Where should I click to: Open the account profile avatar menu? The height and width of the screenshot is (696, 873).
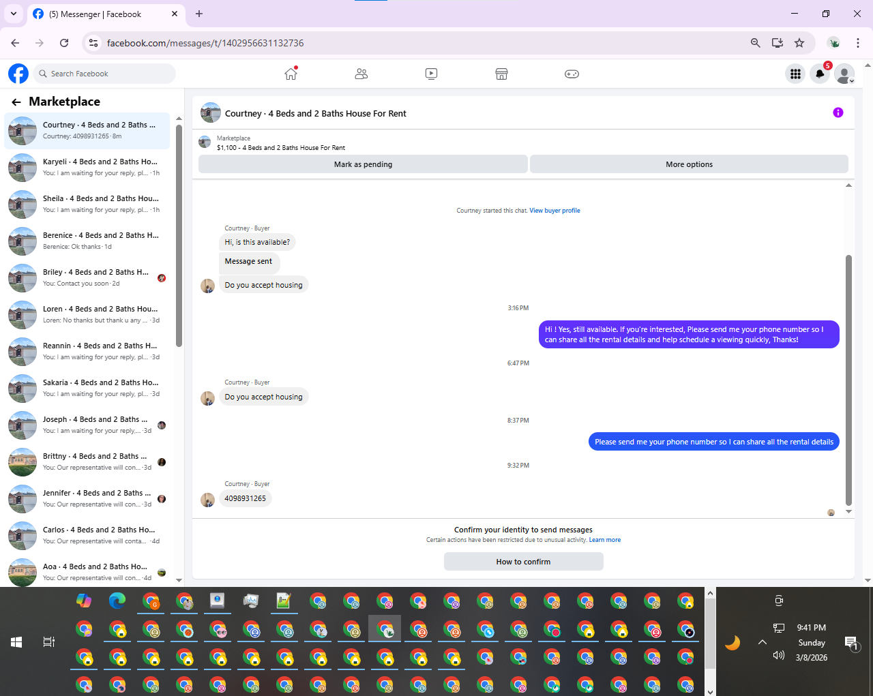coord(844,74)
